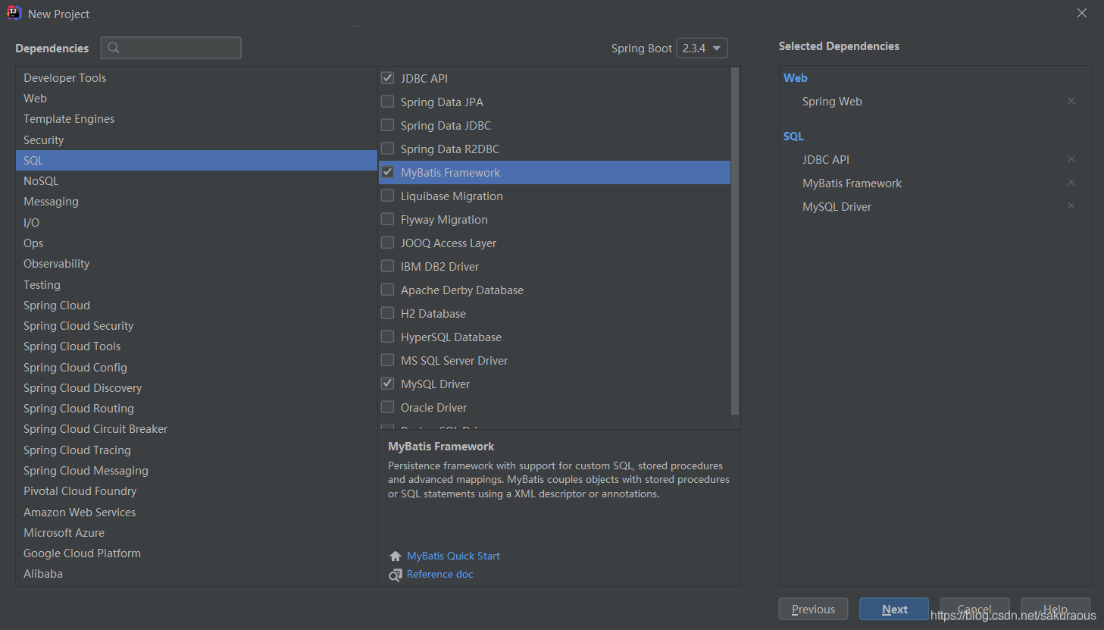1104x630 pixels.
Task: Open Observability category
Action: point(196,264)
